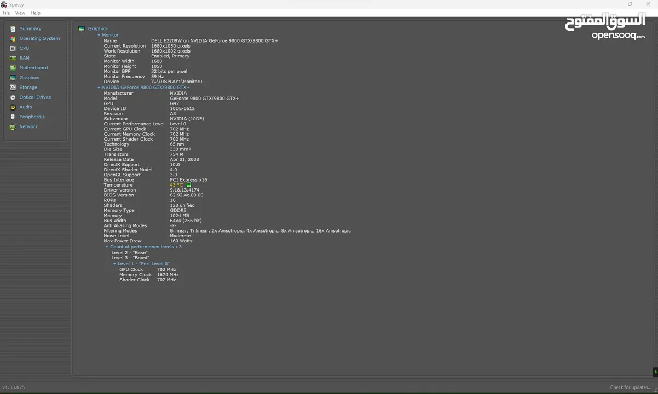Open the File menu
This screenshot has width=658, height=394.
(x=6, y=13)
